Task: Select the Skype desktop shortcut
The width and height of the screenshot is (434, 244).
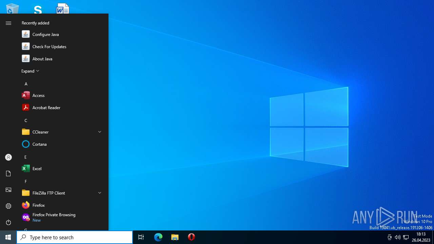Action: click(x=38, y=8)
